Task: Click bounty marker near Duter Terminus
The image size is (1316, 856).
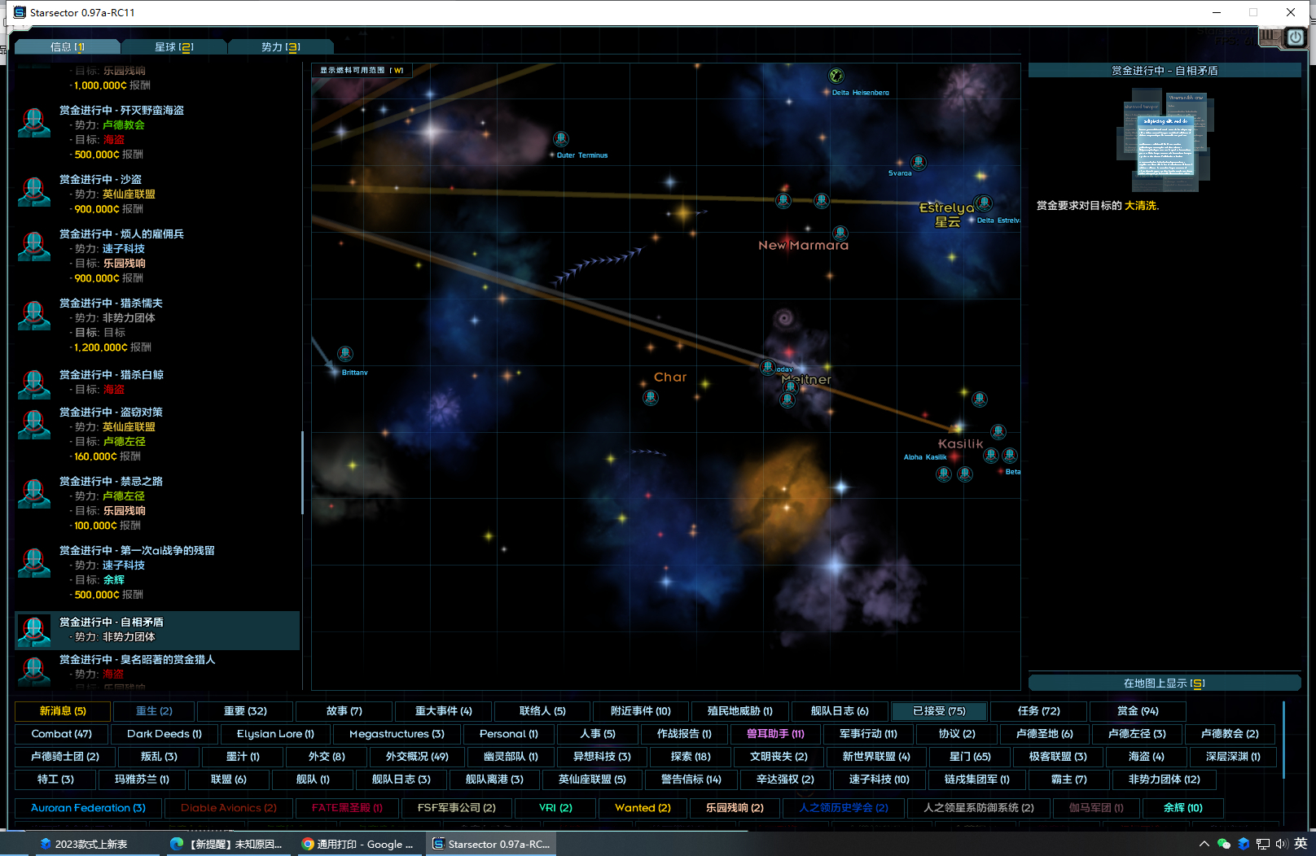Action: coord(560,139)
